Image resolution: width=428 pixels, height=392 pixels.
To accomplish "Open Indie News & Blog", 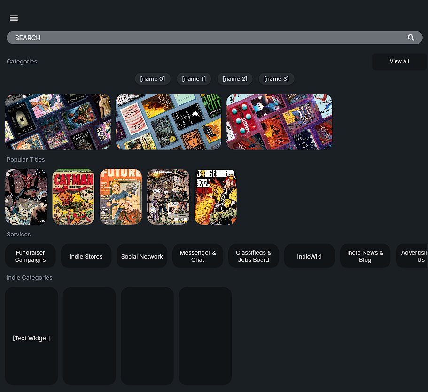I will (365, 256).
